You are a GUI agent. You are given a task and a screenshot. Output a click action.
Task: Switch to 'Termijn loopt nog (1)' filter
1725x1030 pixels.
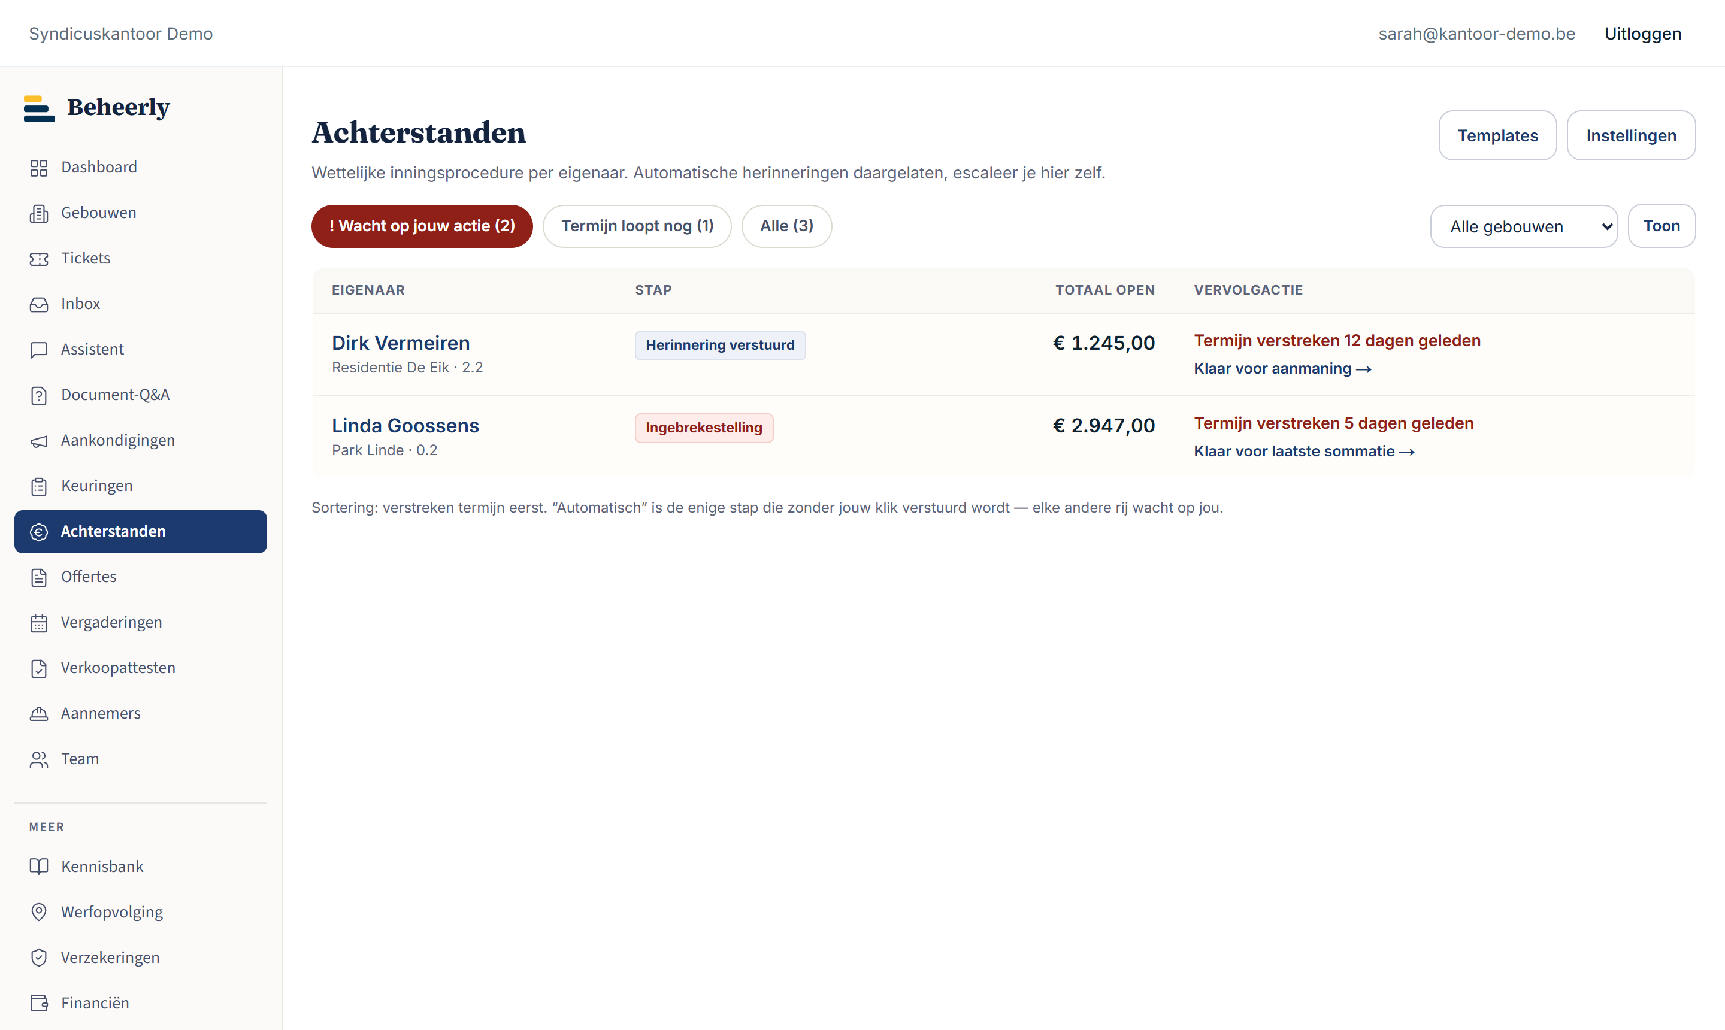coord(637,226)
